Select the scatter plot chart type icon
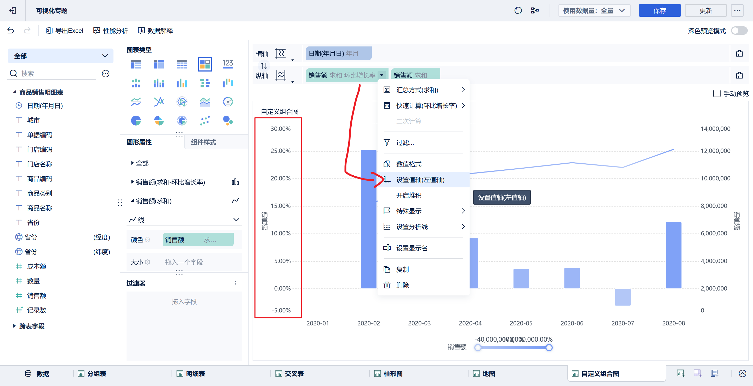Screen dimensions: 753x386 click(205, 121)
